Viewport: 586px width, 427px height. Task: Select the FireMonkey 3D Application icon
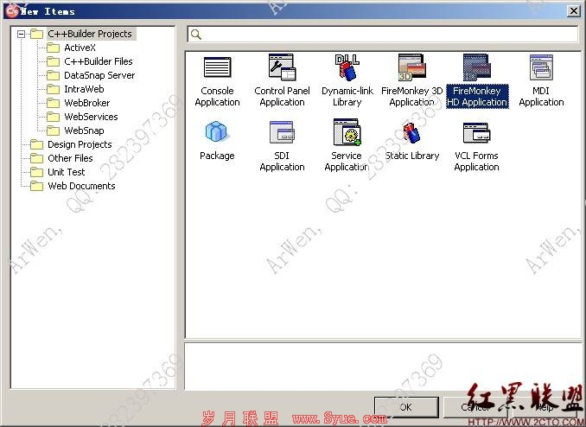411,67
